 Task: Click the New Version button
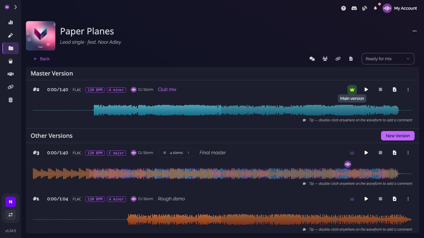click(397, 136)
